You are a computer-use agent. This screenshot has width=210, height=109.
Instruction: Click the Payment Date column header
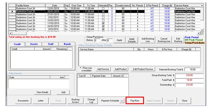click(101, 76)
